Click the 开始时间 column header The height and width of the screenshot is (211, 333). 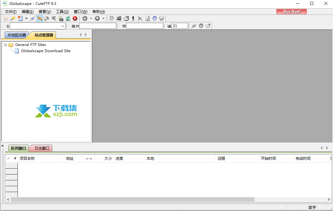tap(276, 159)
